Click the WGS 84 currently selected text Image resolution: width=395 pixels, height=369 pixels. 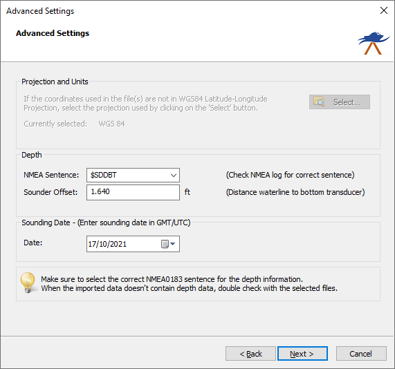coord(111,124)
